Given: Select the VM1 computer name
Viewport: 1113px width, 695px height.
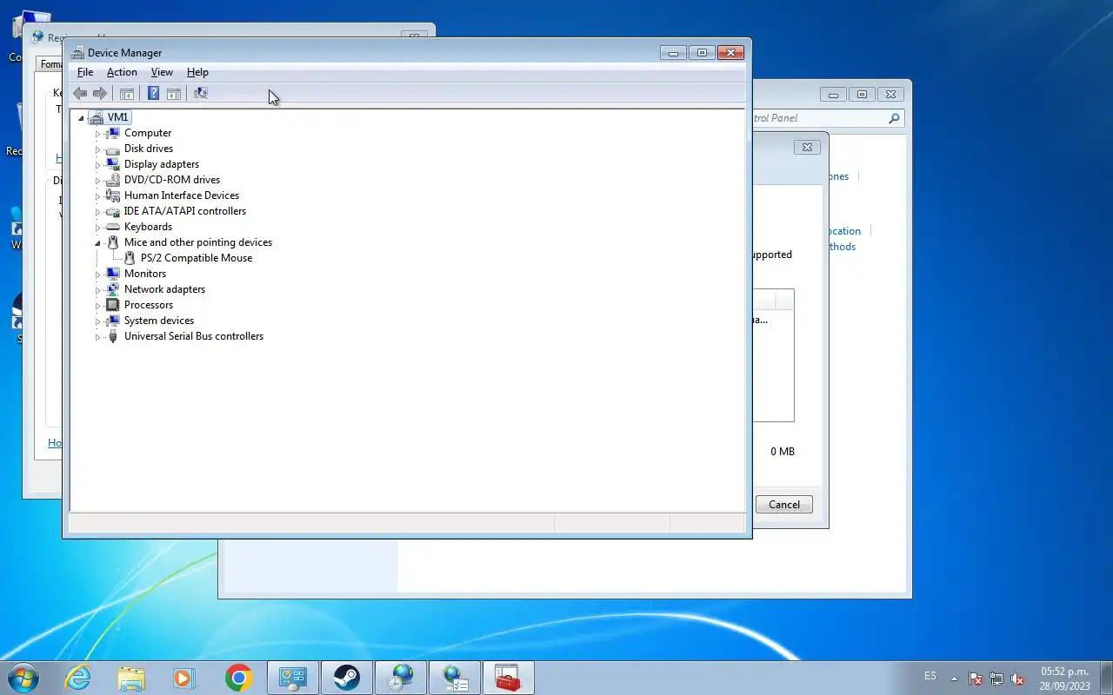Looking at the screenshot, I should coord(118,117).
